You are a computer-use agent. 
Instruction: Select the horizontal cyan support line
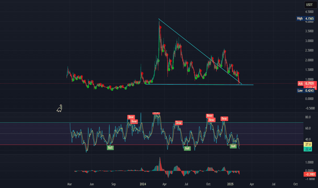pos(200,84)
